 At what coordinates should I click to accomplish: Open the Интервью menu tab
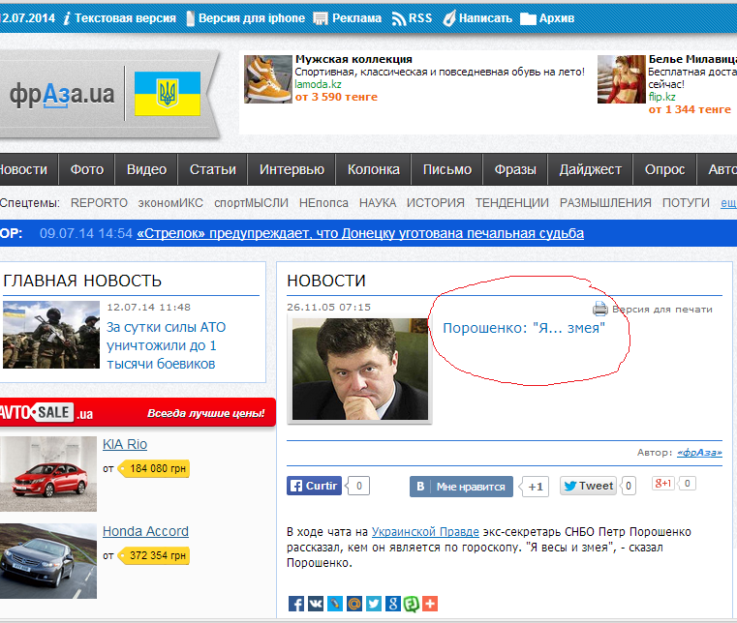292,169
